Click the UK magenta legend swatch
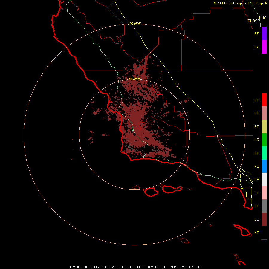The width and height of the screenshot is (269, 269). pyautogui.click(x=264, y=47)
